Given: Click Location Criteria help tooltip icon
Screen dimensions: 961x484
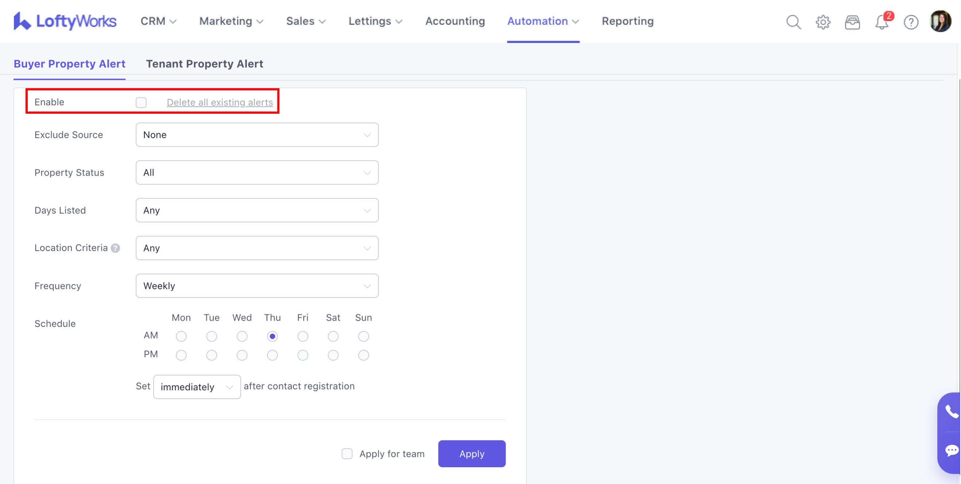Looking at the screenshot, I should coord(116,248).
